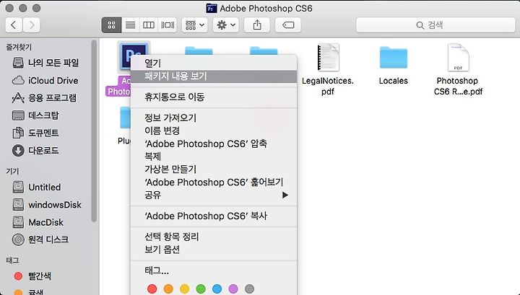The width and height of the screenshot is (520, 295).
Task: Open 나의 모든 파일 in sidebar
Action: click(45, 63)
